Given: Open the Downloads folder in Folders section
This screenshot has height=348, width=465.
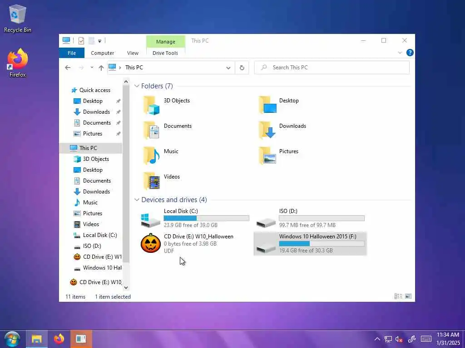Looking at the screenshot, I should point(282,130).
